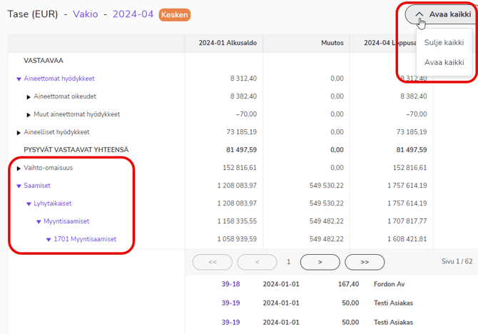The image size is (478, 334).
Task: Go to the previous page button
Action: 257,262
